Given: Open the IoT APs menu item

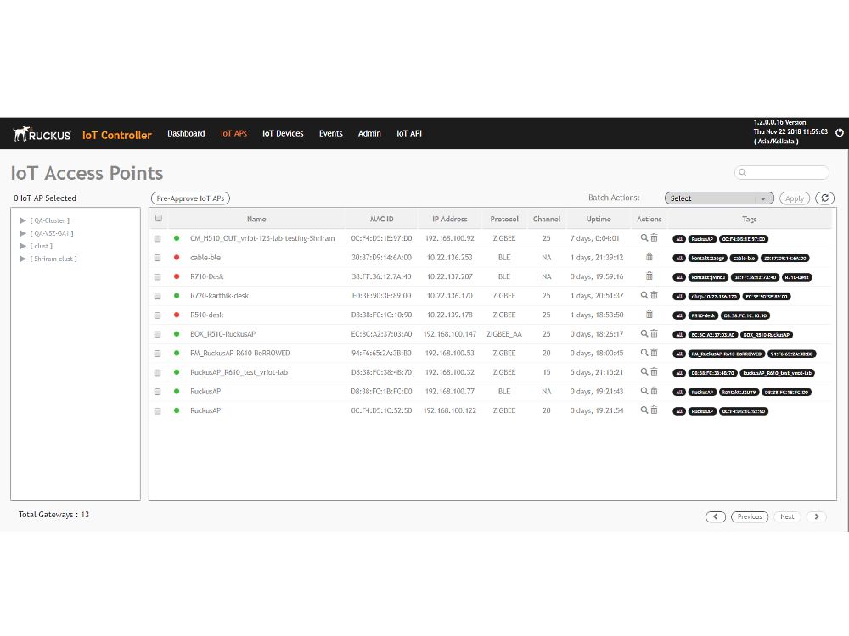Looking at the screenshot, I should point(233,134).
